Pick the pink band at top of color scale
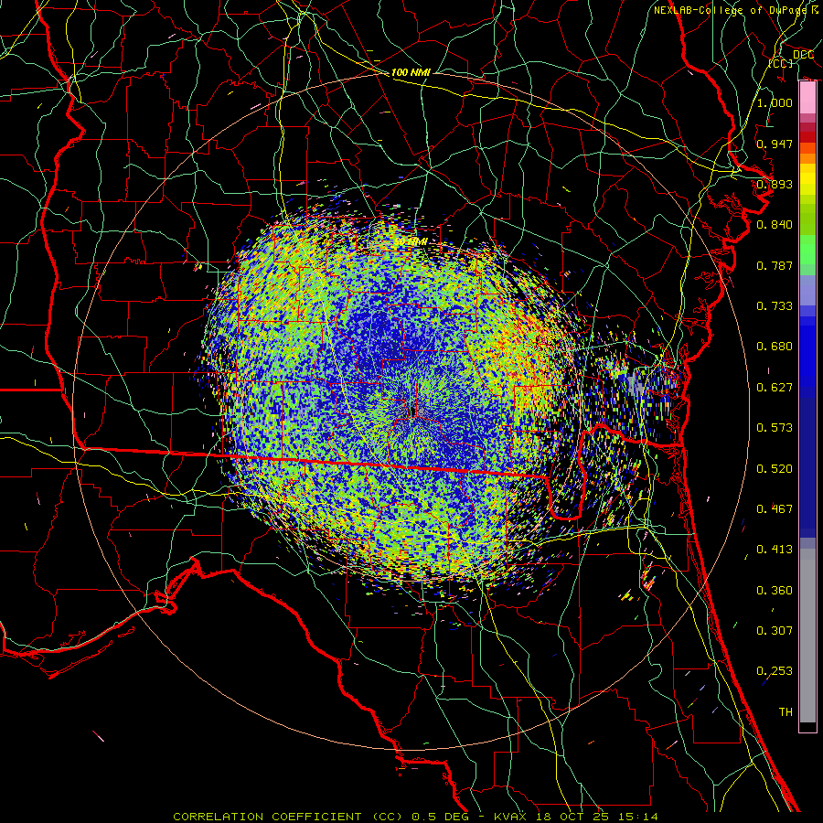 (807, 98)
